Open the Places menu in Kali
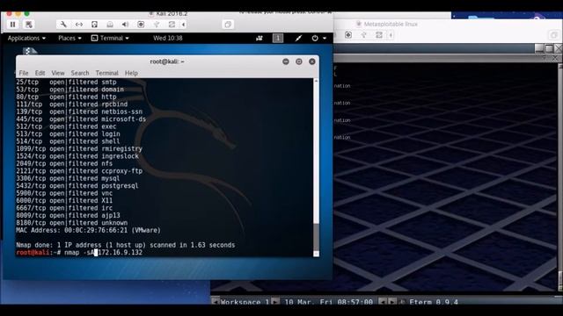The width and height of the screenshot is (563, 316). click(69, 38)
